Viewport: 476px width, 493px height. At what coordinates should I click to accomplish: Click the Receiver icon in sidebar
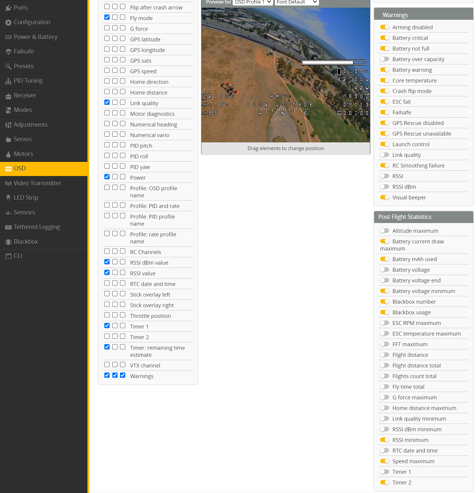(8, 96)
